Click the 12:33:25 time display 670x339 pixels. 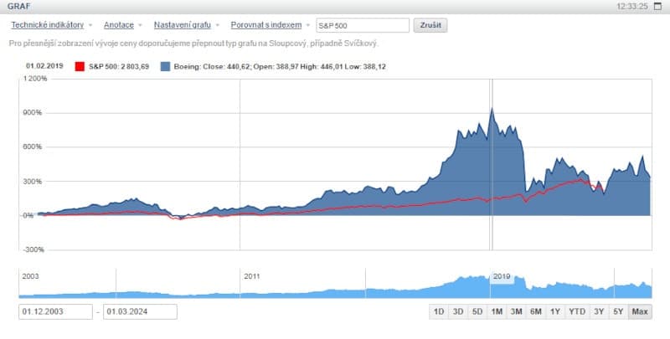632,7
